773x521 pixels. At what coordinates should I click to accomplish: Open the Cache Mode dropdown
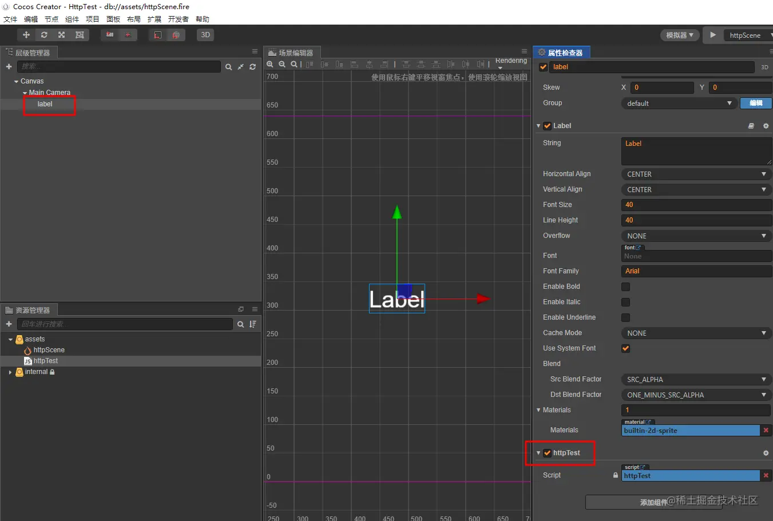pos(696,333)
